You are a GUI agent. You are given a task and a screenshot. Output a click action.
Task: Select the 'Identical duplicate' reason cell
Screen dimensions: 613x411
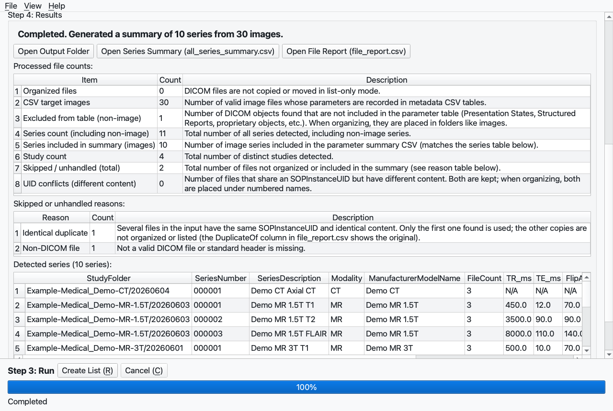pos(56,233)
